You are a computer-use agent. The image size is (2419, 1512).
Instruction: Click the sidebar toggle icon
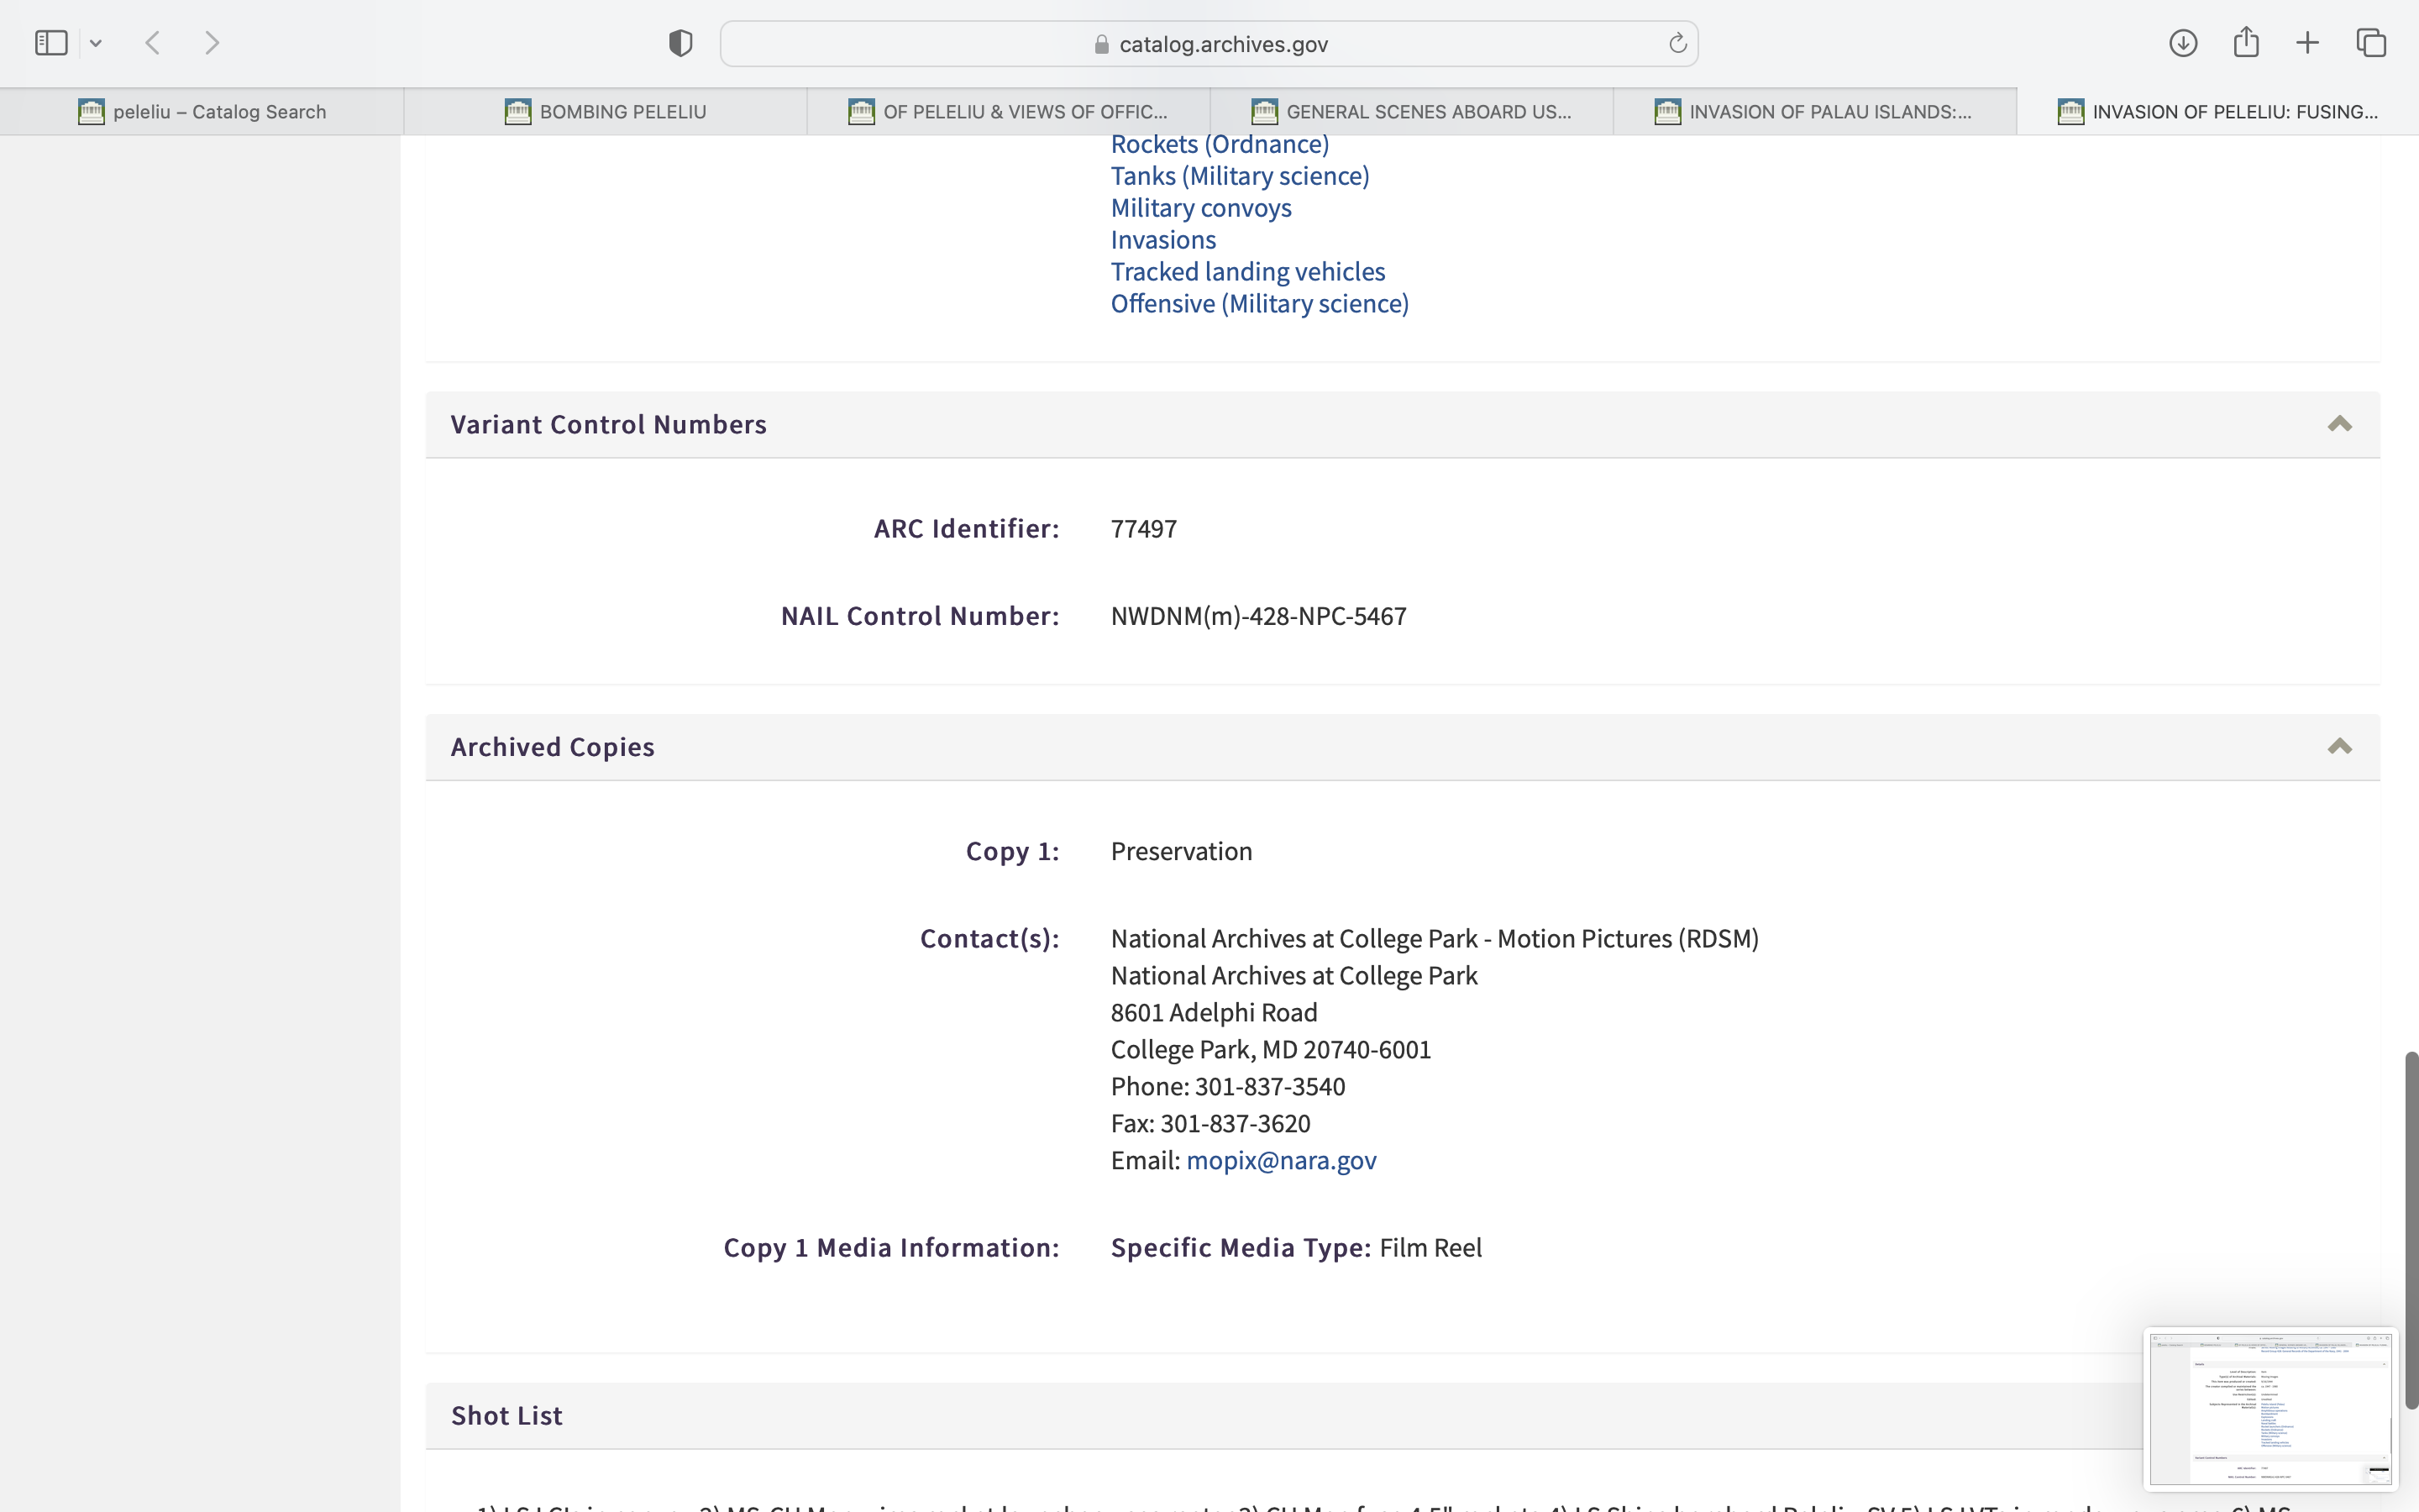[51, 43]
